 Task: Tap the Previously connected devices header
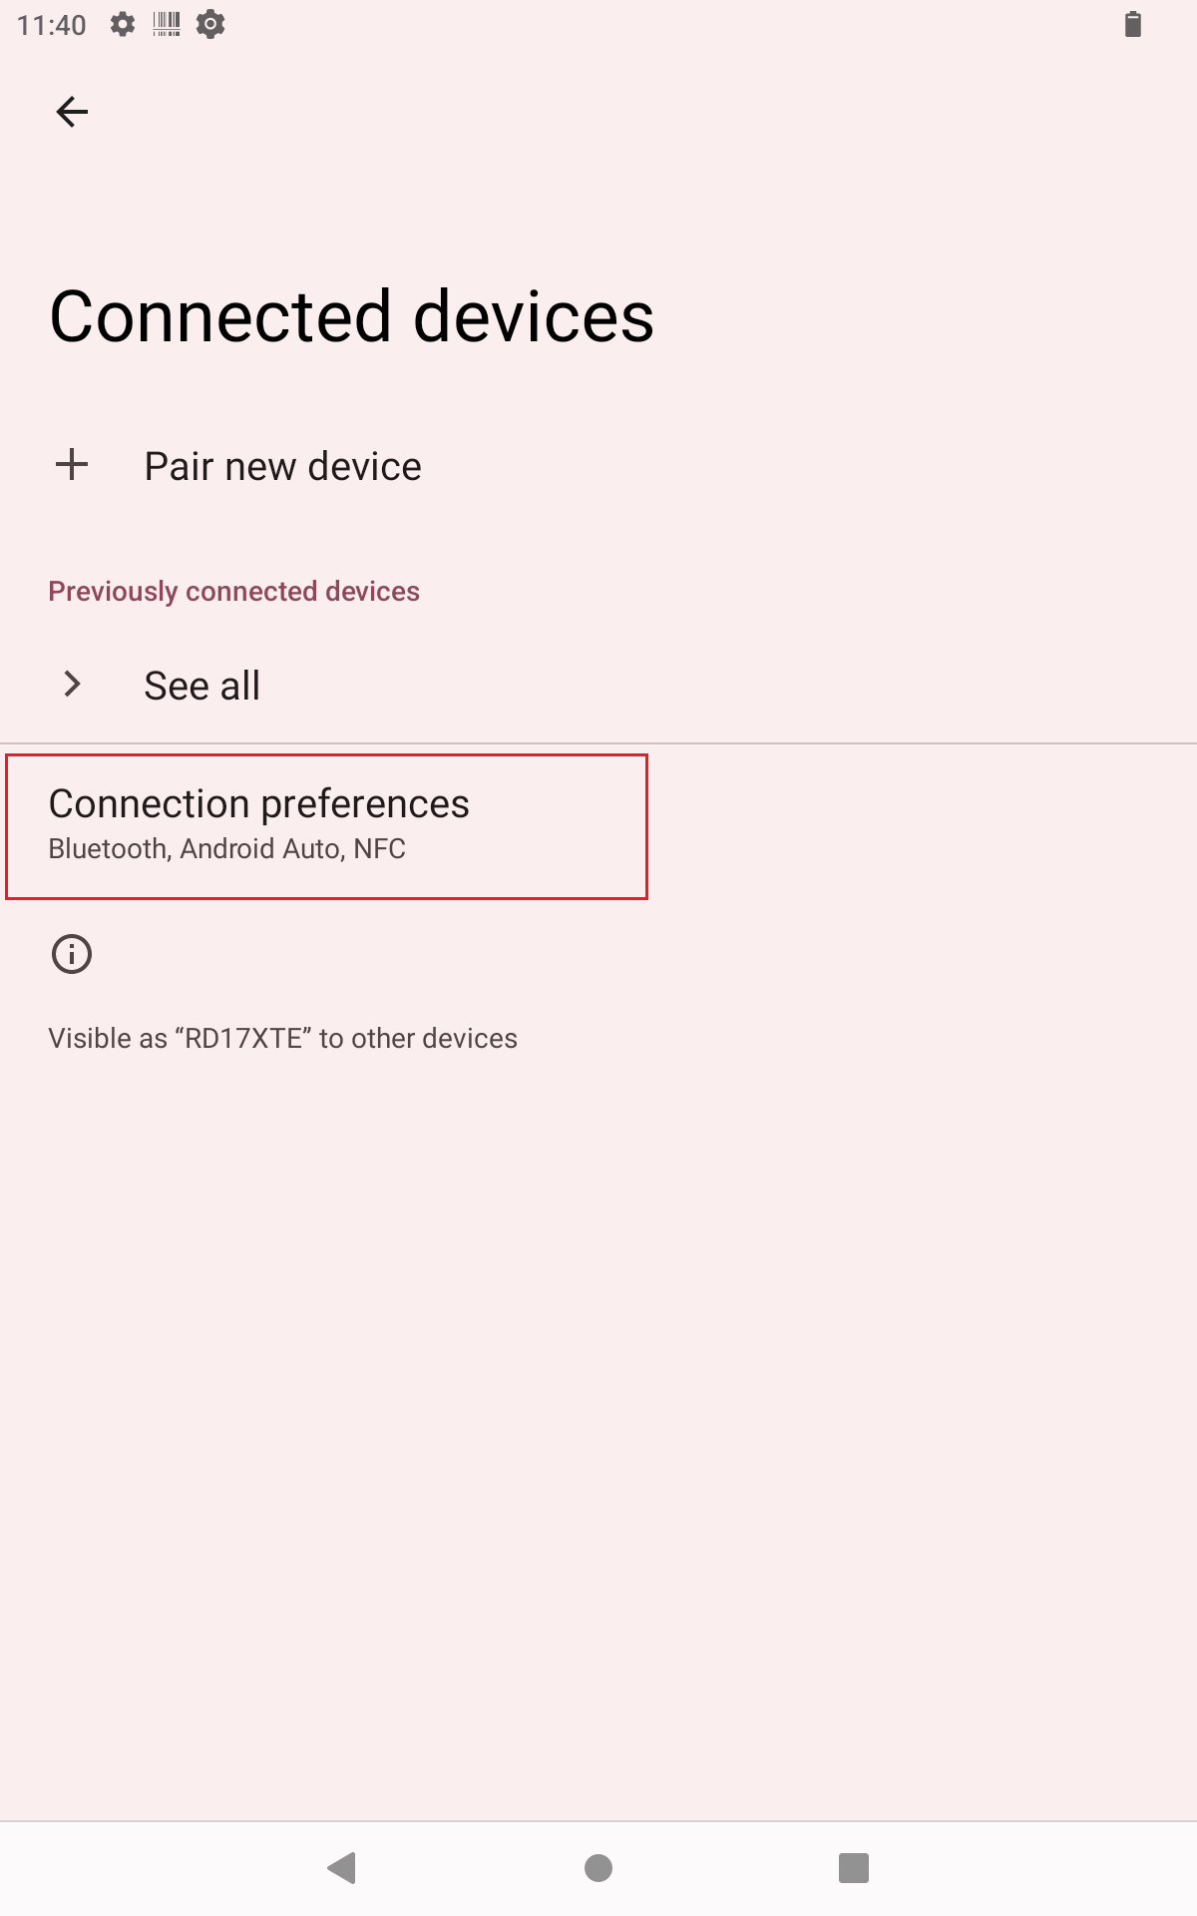[234, 592]
